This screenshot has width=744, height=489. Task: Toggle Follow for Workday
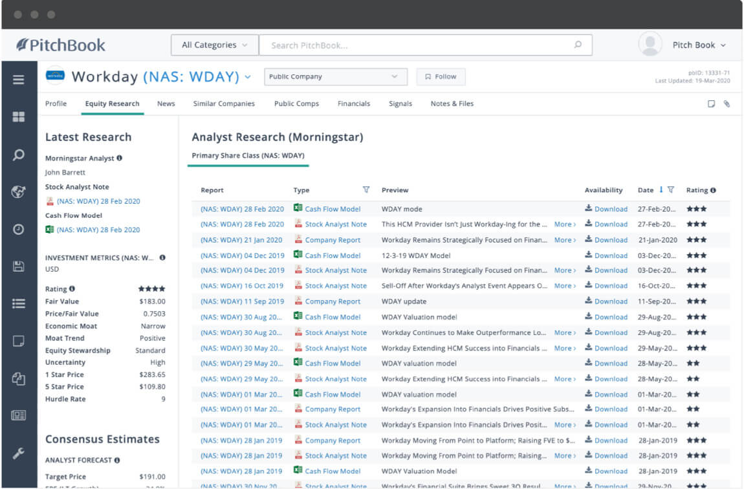coord(441,76)
